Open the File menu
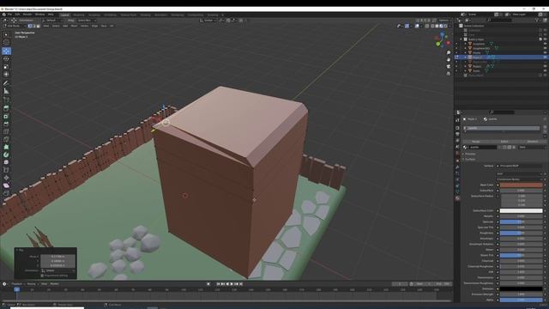Screen dimensions: 549x309 pos(9,15)
